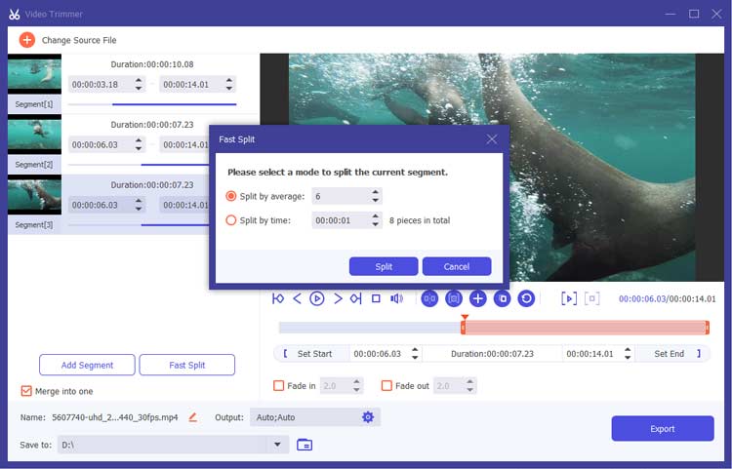732x469 pixels.
Task: Click the round reset arrow icon
Action: (527, 298)
